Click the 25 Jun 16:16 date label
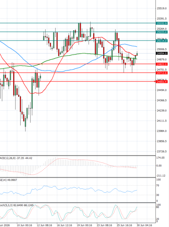 click(x=124, y=225)
